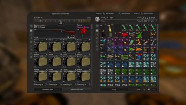Viewport: 186px width, 105px height.
Task: Click the Резервный склад button
Action: 48,90
